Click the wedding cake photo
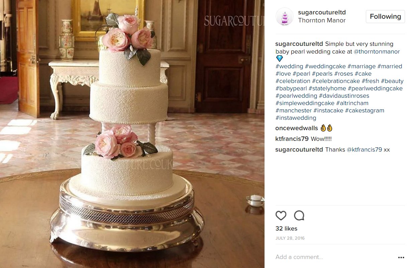This screenshot has width=407, height=268. pos(132,134)
